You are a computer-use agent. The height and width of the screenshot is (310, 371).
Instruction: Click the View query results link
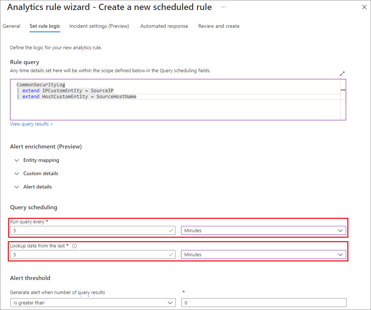click(31, 124)
